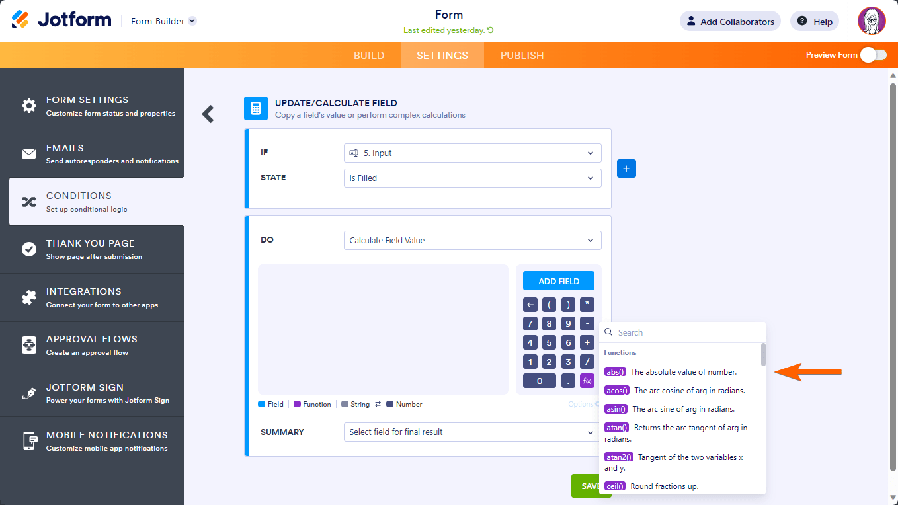Click the divide slash key
The height and width of the screenshot is (505, 898).
point(587,362)
